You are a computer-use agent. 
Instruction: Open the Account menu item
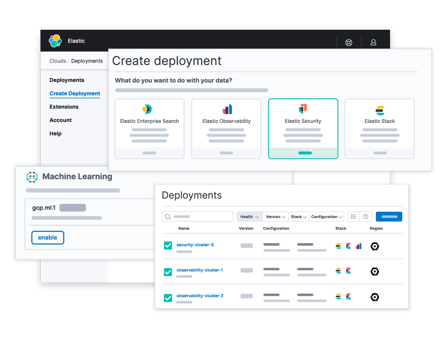(x=60, y=120)
